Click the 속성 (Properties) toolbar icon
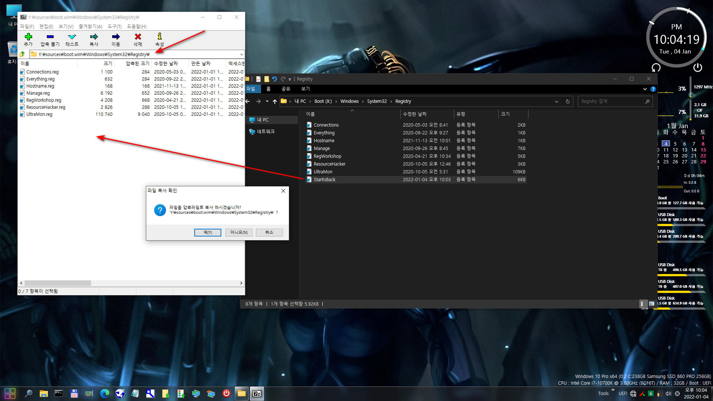This screenshot has width=713, height=401. (160, 39)
